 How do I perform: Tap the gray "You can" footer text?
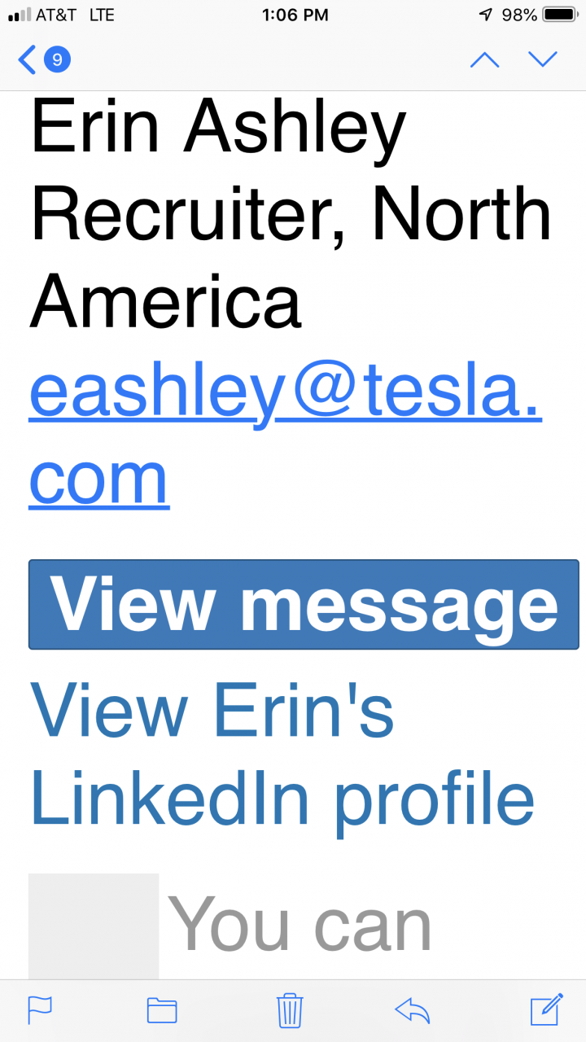[300, 924]
